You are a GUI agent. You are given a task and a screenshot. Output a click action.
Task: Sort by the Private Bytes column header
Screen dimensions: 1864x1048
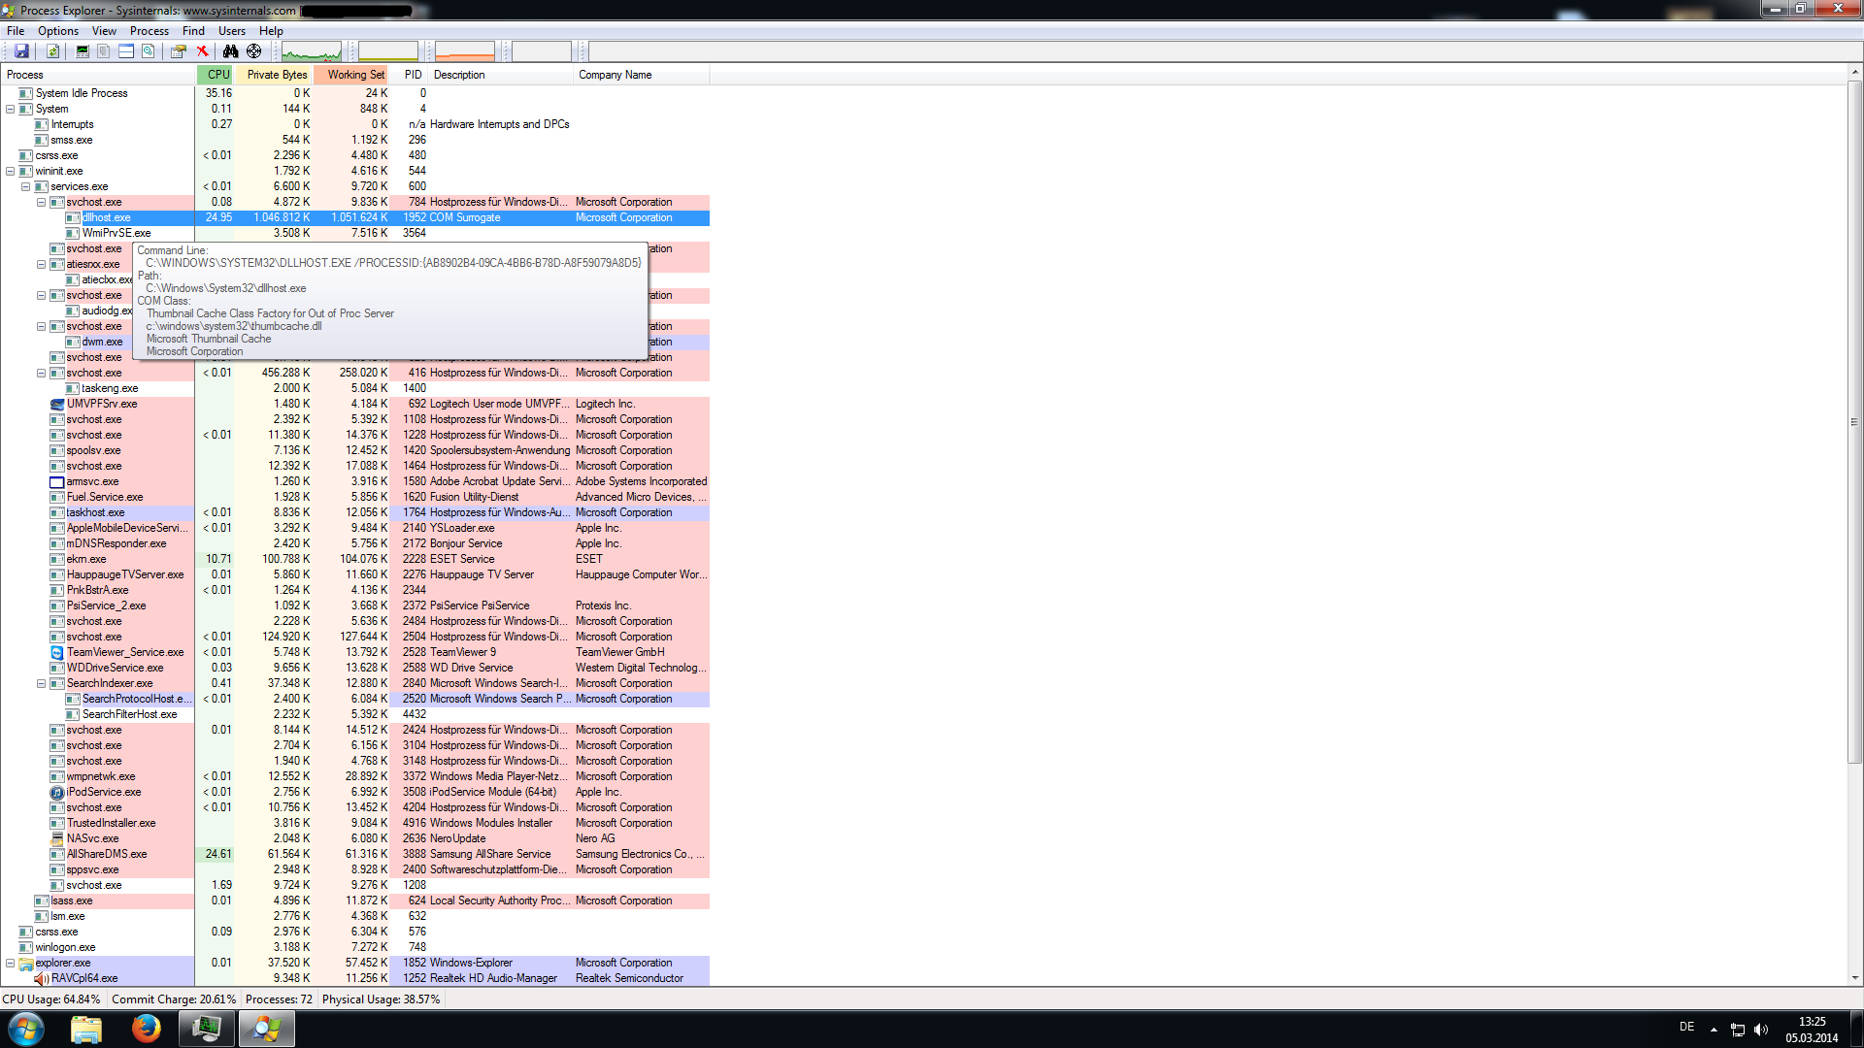pos(274,75)
